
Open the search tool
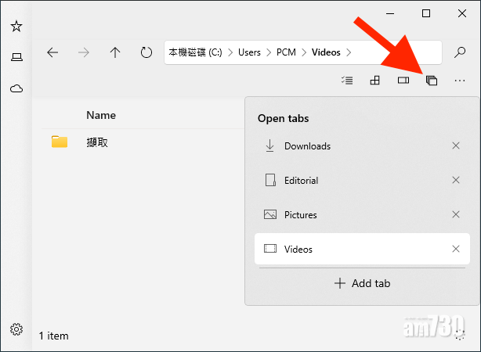(x=461, y=52)
